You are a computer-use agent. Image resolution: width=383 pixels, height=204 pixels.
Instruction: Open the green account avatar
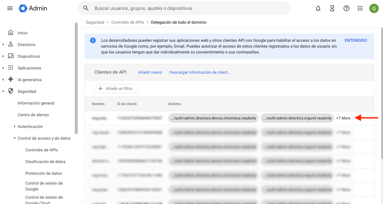coord(374,8)
